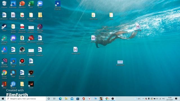Launch the Bandicam recorder shortcut
The width and height of the screenshot is (180, 101).
22,62
